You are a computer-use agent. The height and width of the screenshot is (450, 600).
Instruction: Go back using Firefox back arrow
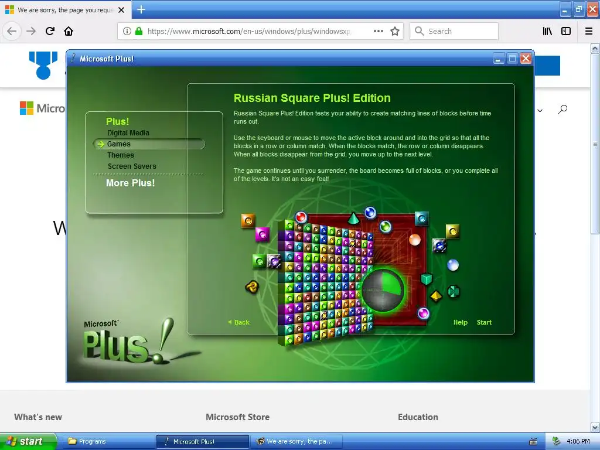pos(12,31)
